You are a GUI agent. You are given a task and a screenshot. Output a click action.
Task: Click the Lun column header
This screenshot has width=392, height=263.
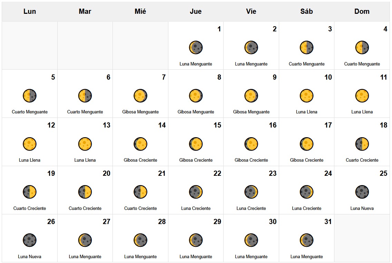point(30,11)
